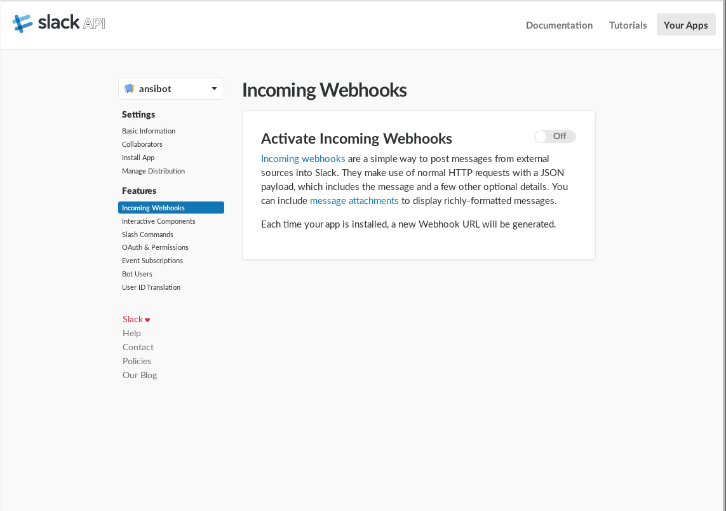726x511 pixels.
Task: Open the Documentation menu item
Action: (559, 25)
